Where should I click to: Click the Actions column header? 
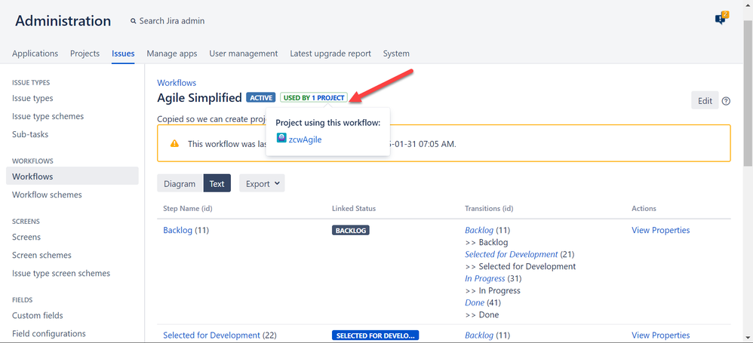[644, 209]
